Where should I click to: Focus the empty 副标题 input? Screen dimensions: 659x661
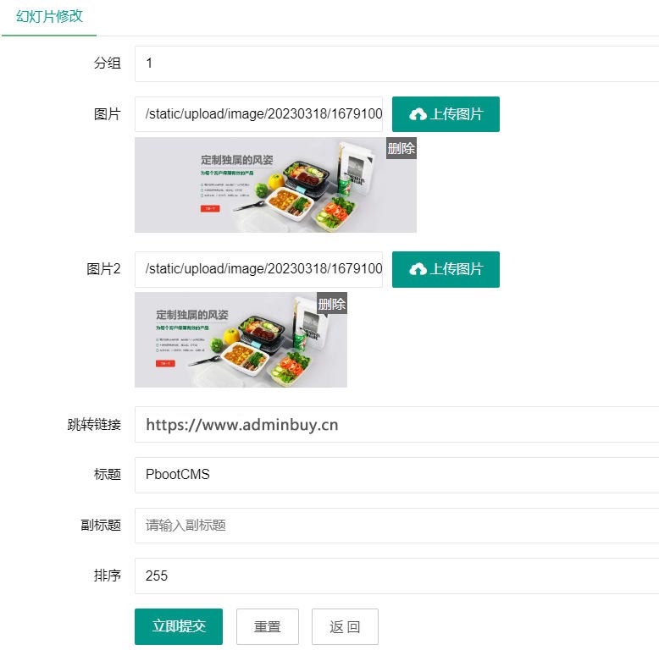396,526
